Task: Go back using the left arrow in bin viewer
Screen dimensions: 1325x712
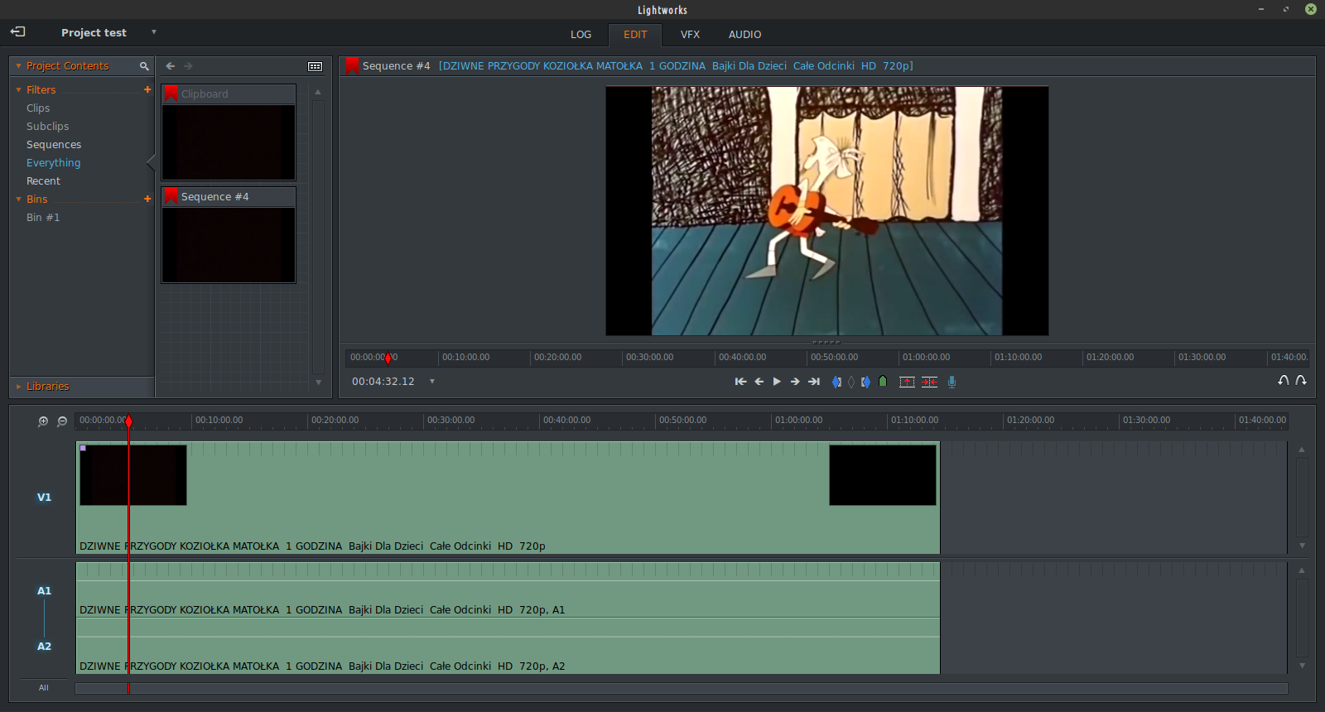Action: [171, 66]
